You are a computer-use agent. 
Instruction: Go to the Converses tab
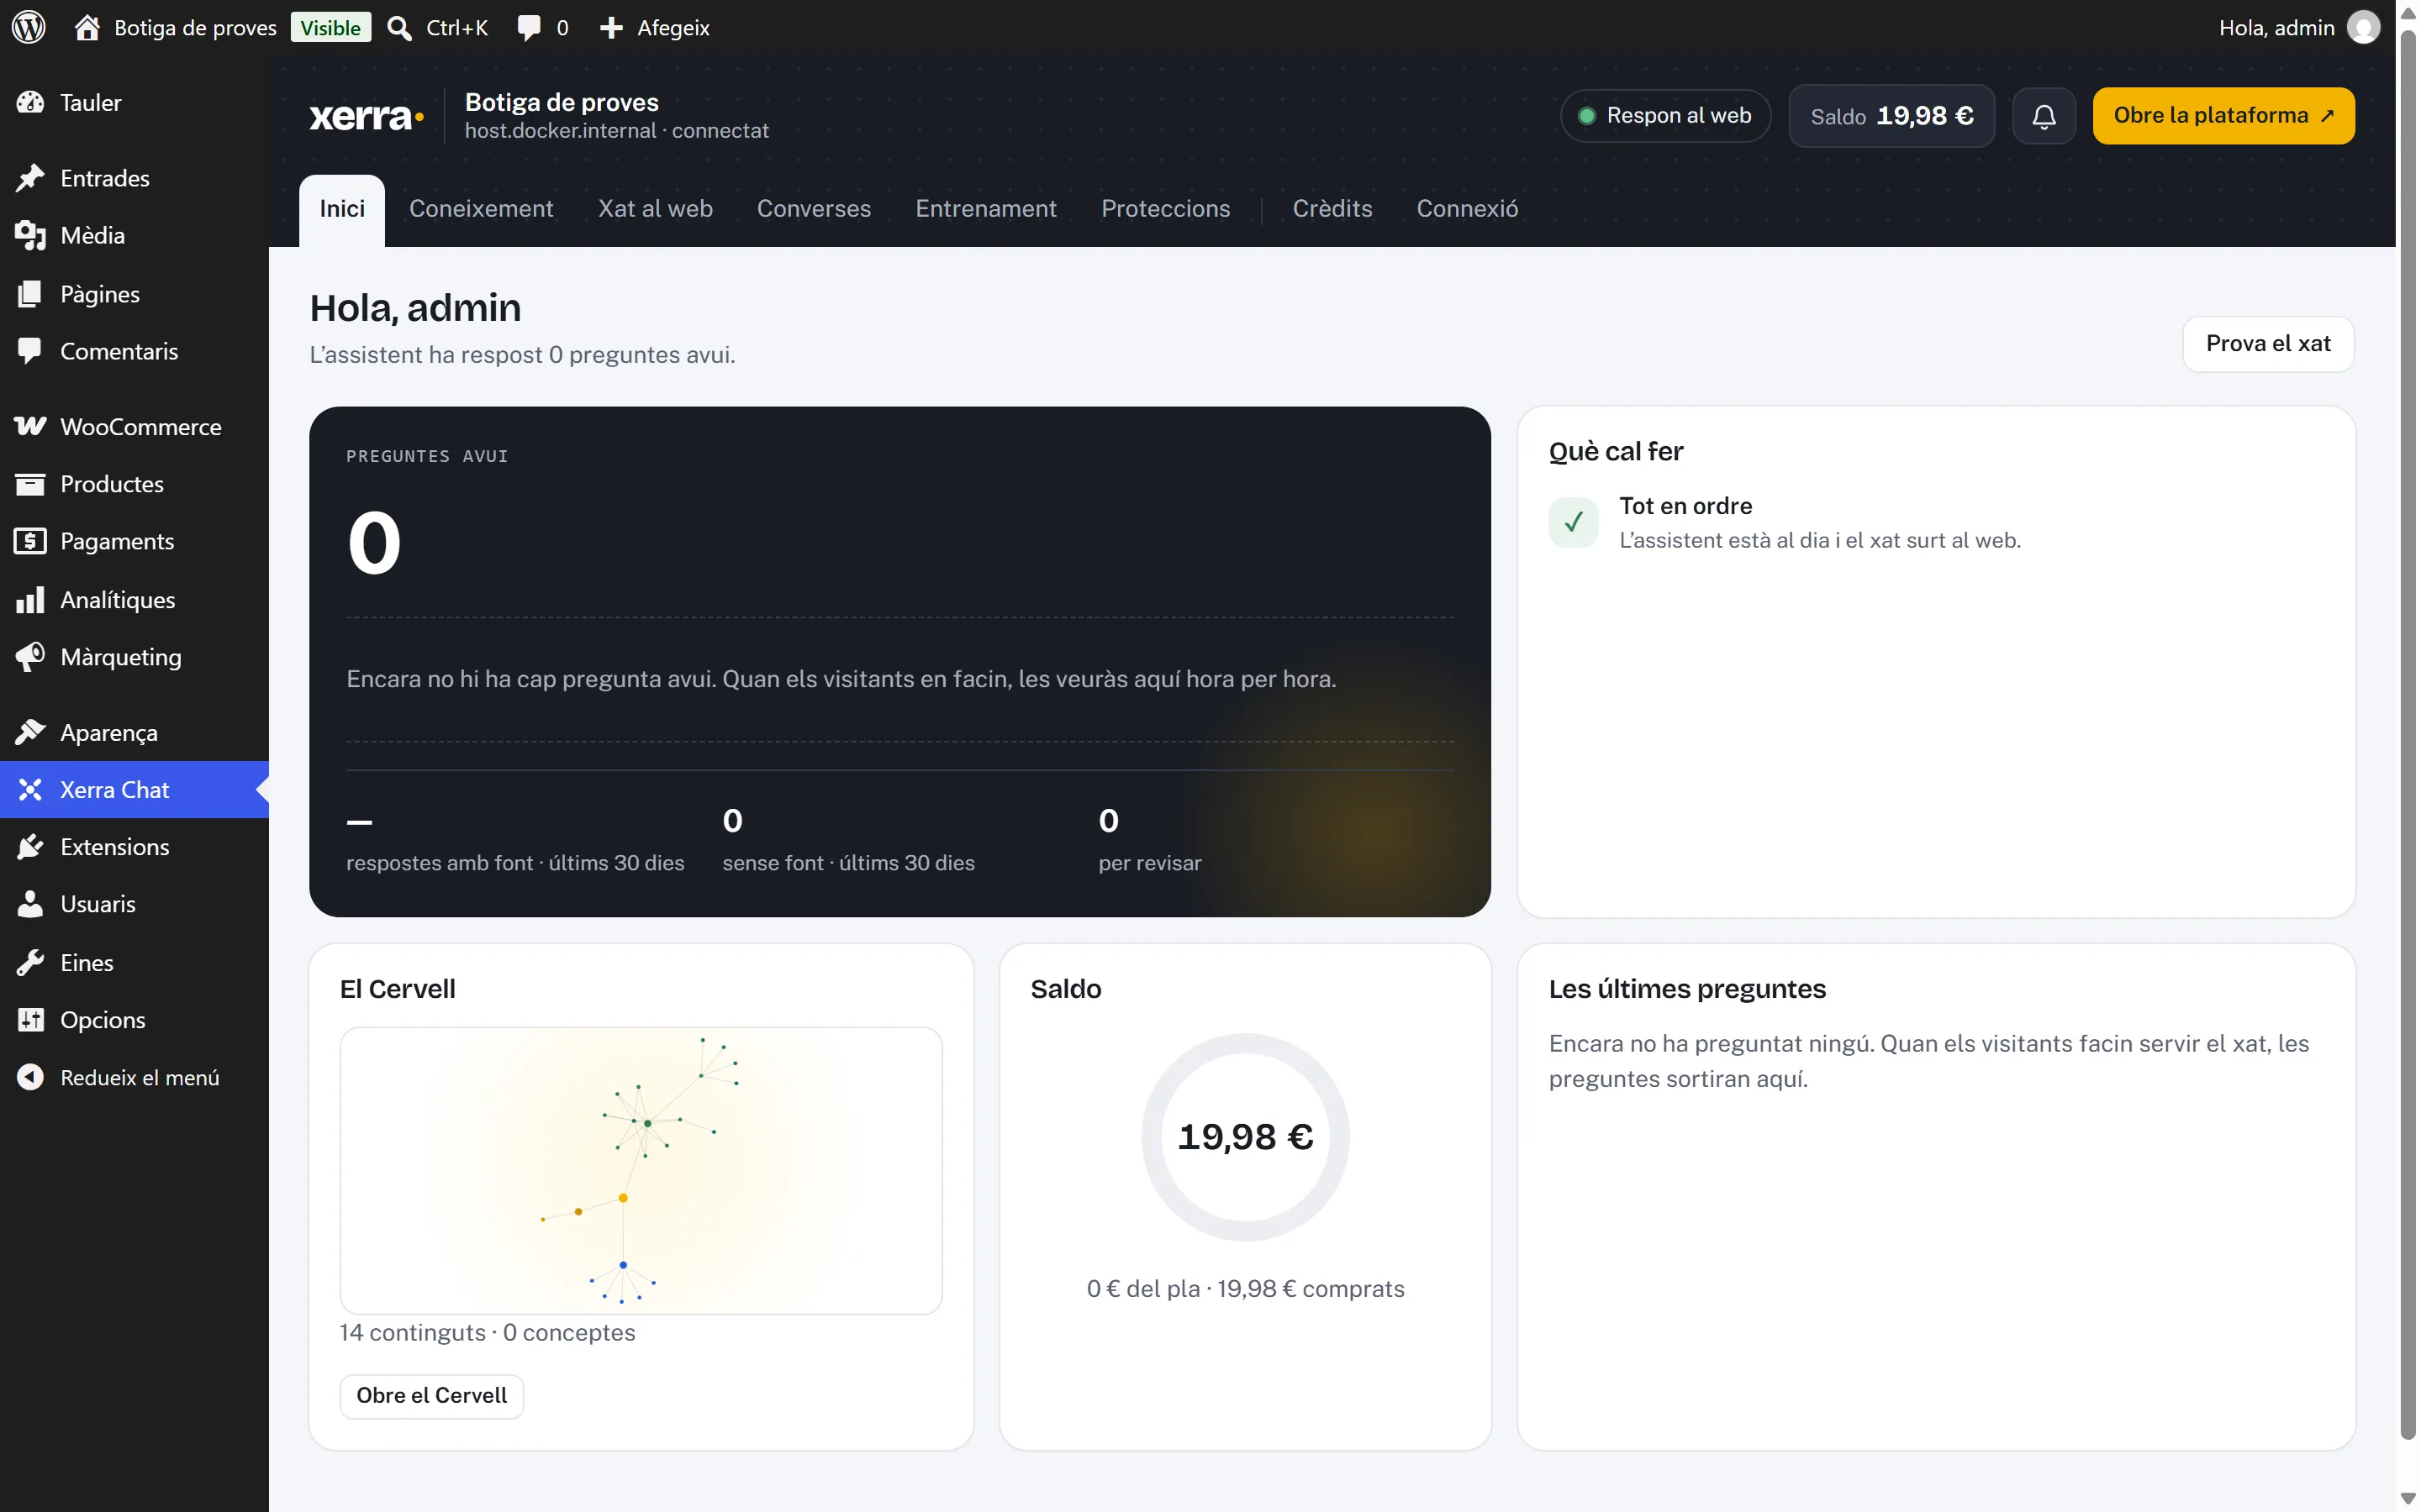[814, 208]
